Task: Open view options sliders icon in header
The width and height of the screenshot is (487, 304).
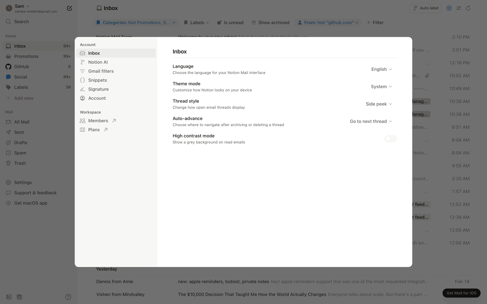Action: coord(459,8)
